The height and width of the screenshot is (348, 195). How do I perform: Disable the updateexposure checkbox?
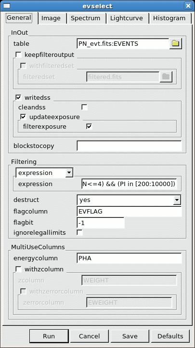pos(23,117)
